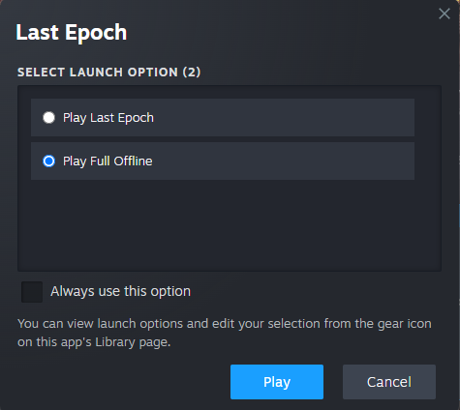Screen dimensions: 460x410
Task: Click the 'Always use this option' label
Action: (x=120, y=291)
